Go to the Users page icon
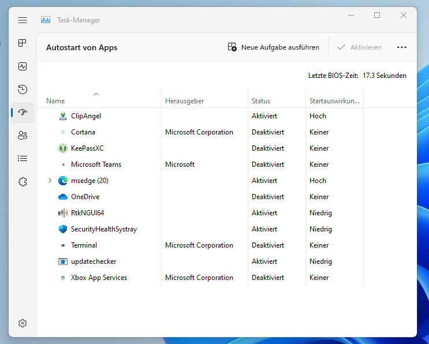Image resolution: width=429 pixels, height=344 pixels. 23,136
